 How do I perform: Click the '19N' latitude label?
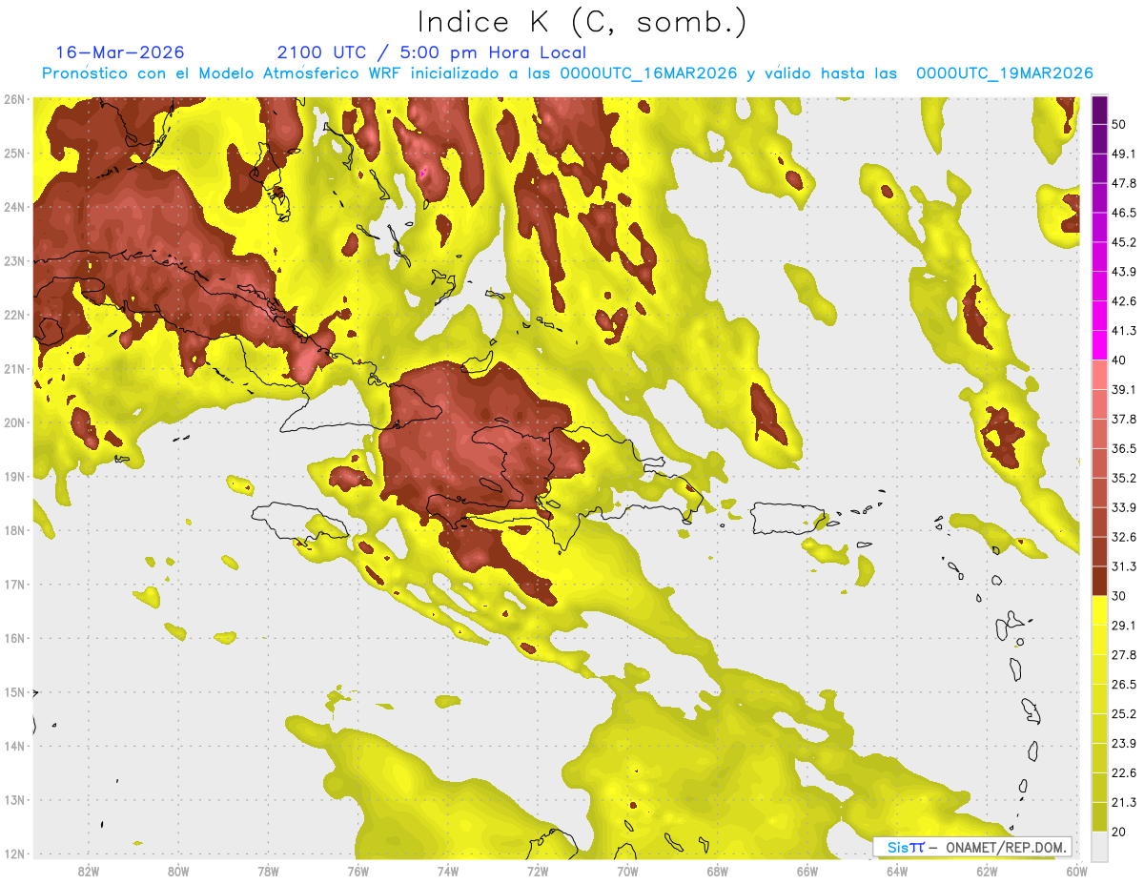pyautogui.click(x=14, y=476)
